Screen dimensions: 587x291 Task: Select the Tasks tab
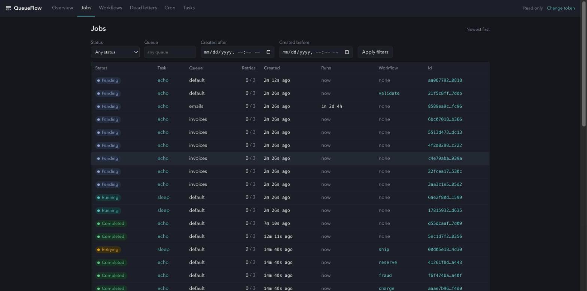pyautogui.click(x=189, y=8)
